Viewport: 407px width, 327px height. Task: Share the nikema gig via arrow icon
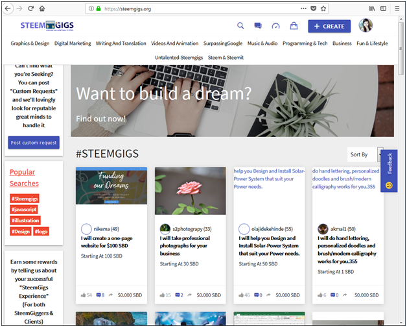coord(111,295)
